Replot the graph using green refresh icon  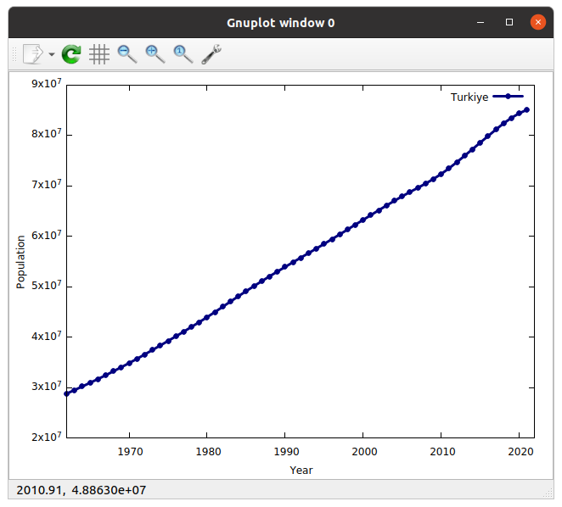72,54
